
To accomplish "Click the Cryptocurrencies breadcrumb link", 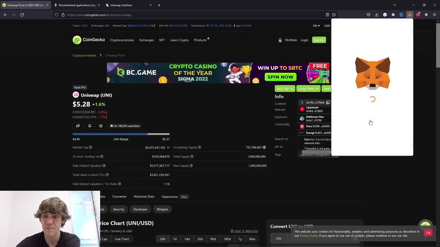I will pos(84,55).
